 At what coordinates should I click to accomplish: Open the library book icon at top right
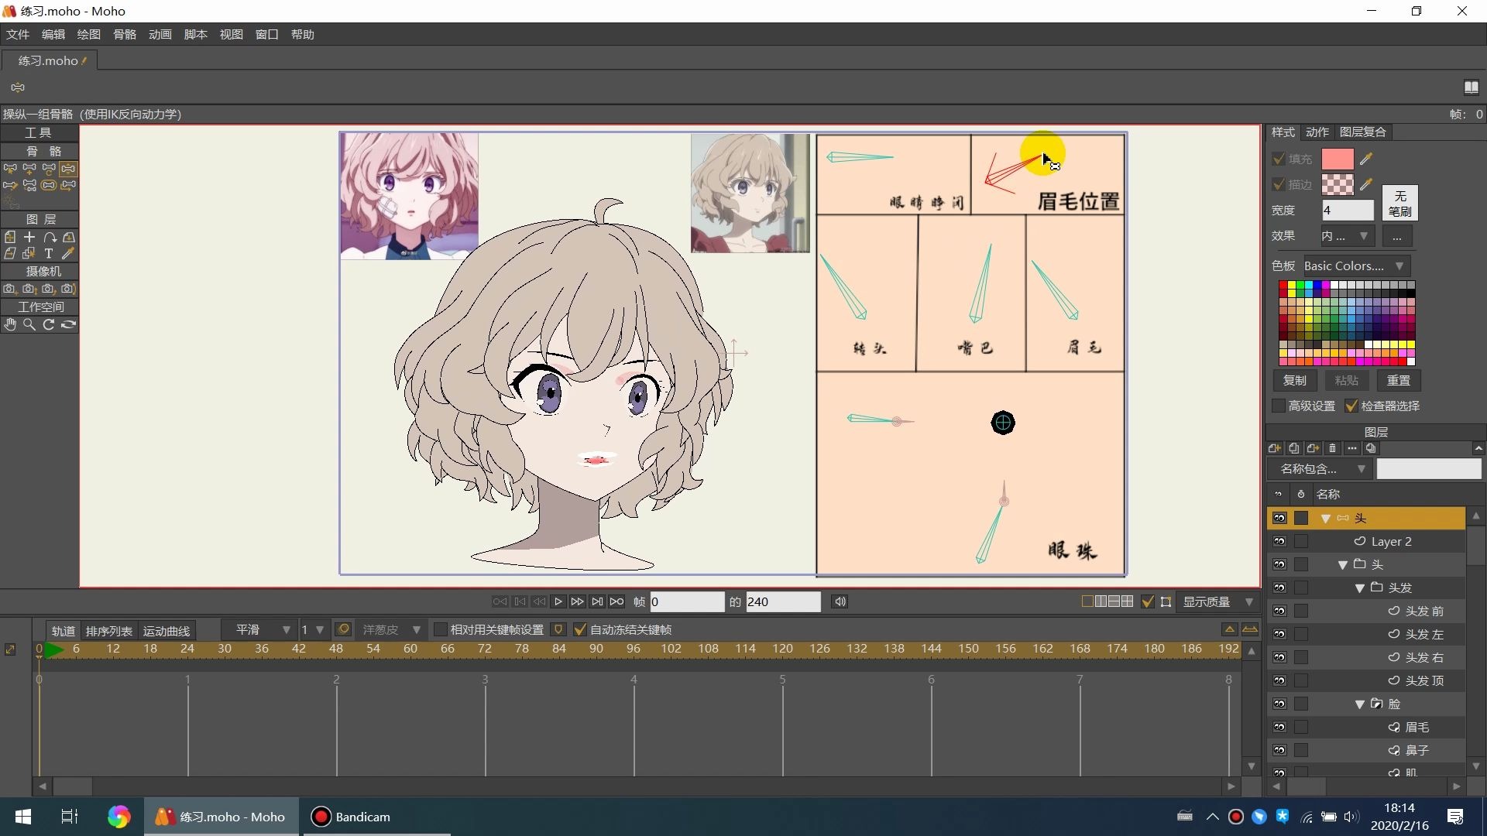(1472, 87)
